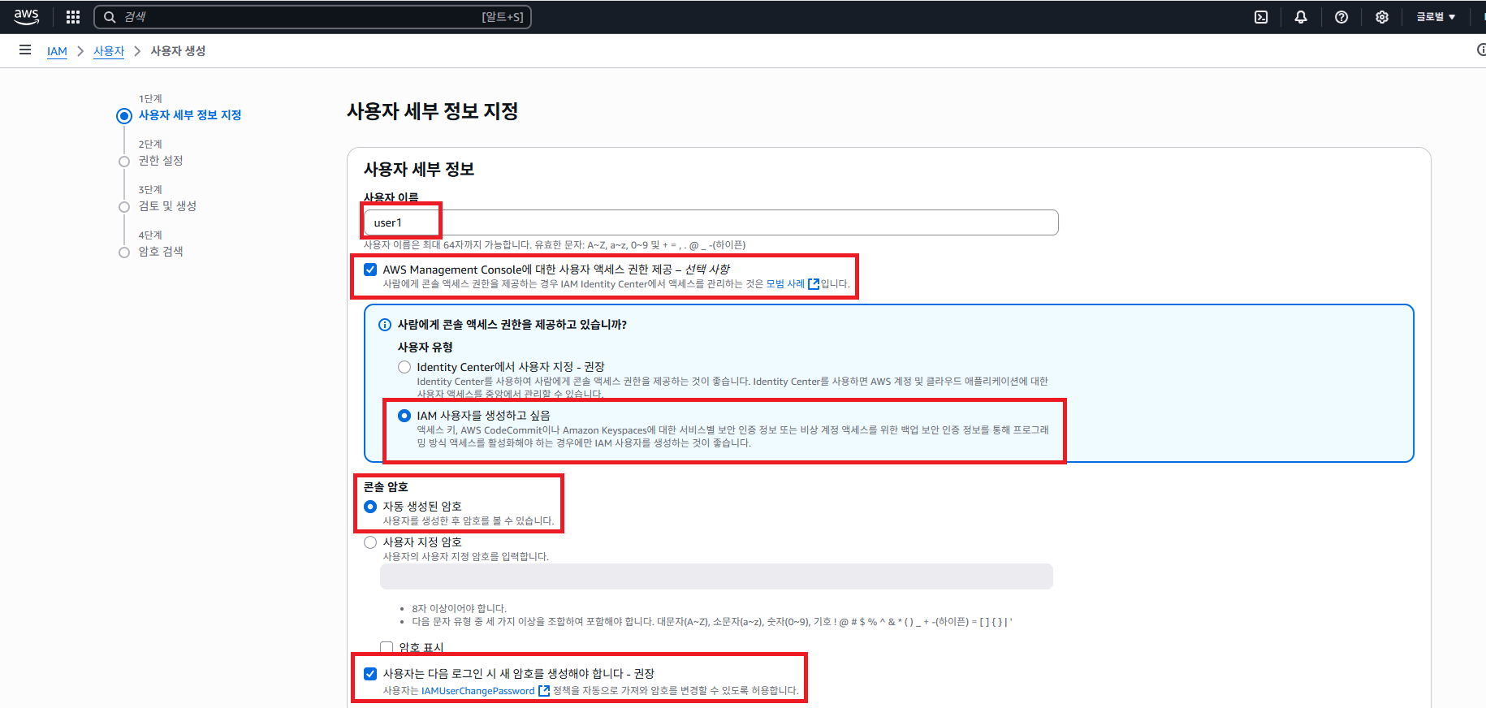Toggle require new password at next login
Image resolution: width=1486 pixels, height=708 pixels.
click(370, 674)
